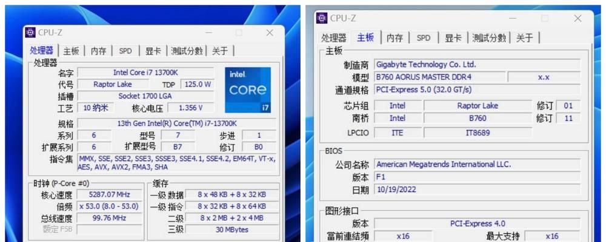This screenshot has height=242, width=606.
Task: Open 測試分數 tab in left window
Action: pyautogui.click(x=187, y=51)
